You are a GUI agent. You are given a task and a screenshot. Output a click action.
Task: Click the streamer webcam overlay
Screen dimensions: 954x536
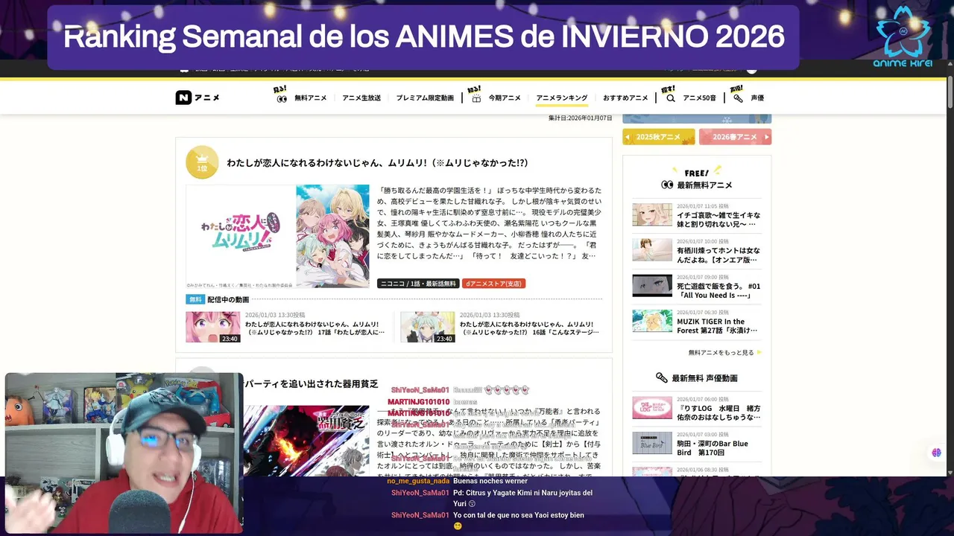coord(124,453)
